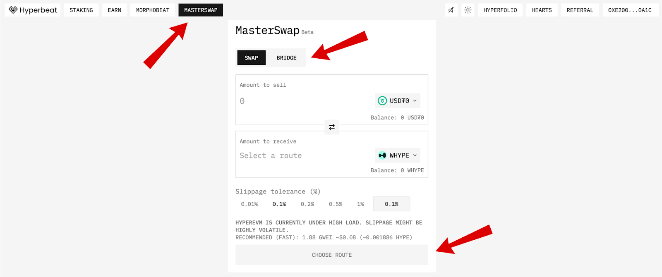
Task: Set slippage tolerance to 0.01%
Action: [x=249, y=204]
